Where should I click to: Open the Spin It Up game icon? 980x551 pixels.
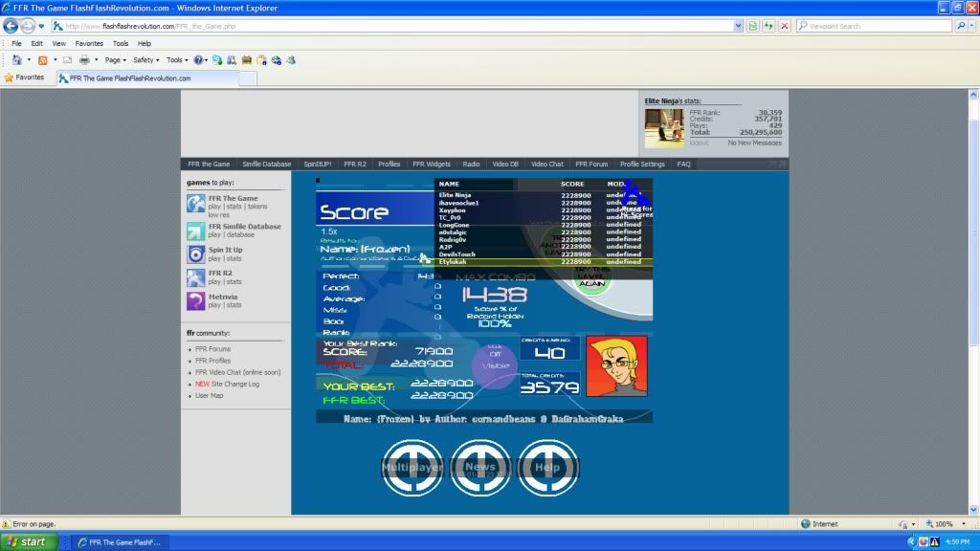195,253
